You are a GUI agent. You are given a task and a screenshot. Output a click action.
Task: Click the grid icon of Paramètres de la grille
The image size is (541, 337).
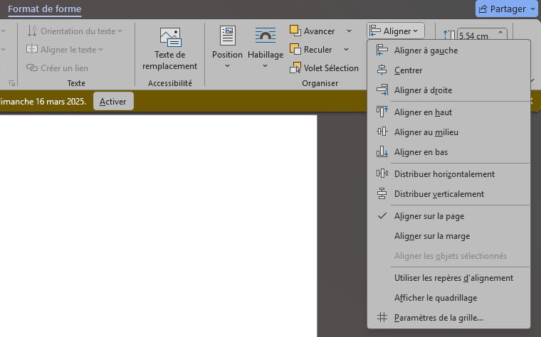382,317
